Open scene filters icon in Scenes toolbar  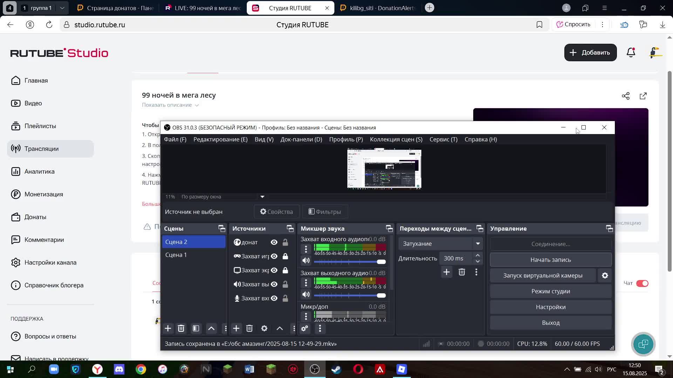[196, 328]
